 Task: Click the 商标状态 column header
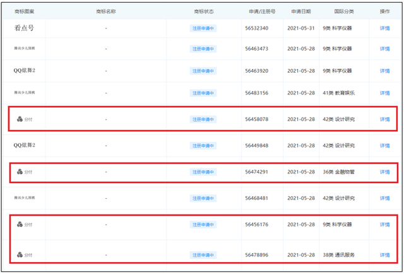coord(205,11)
